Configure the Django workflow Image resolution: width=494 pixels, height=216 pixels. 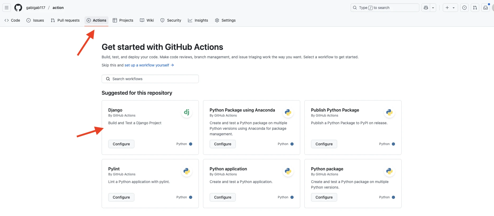coord(121,144)
